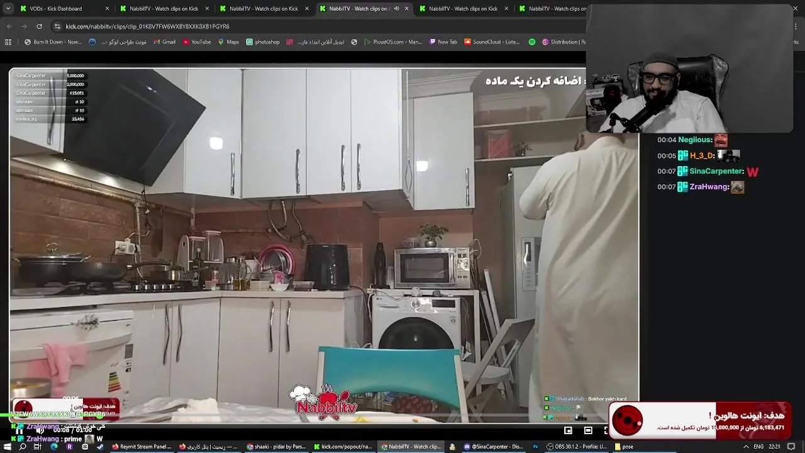Click Negilous username in chat replay
805x453 pixels.
(x=694, y=140)
